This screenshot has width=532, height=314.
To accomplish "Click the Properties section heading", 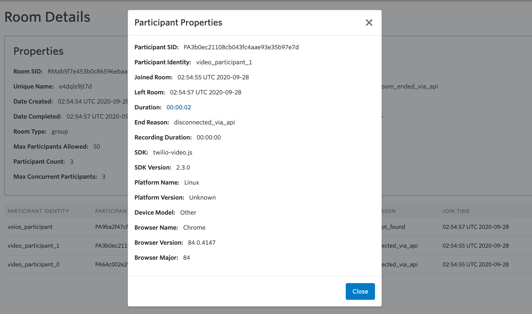I will coord(38,51).
